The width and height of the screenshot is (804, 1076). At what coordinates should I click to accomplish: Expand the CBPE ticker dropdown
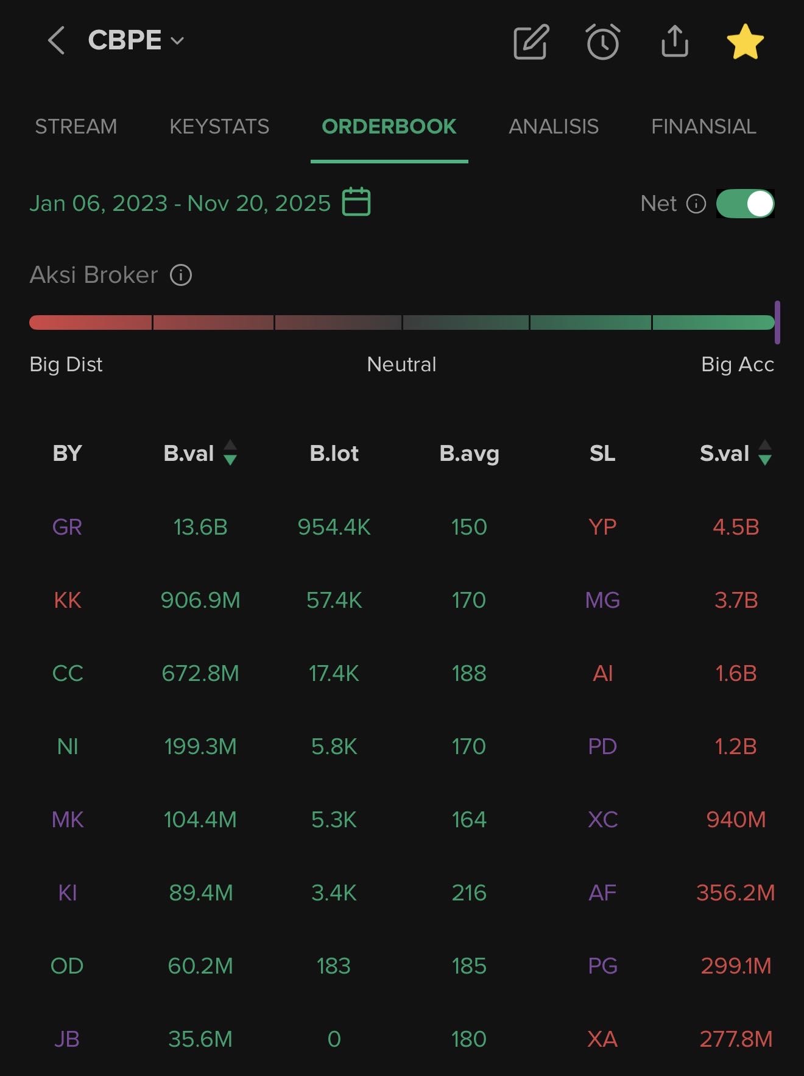tap(177, 41)
